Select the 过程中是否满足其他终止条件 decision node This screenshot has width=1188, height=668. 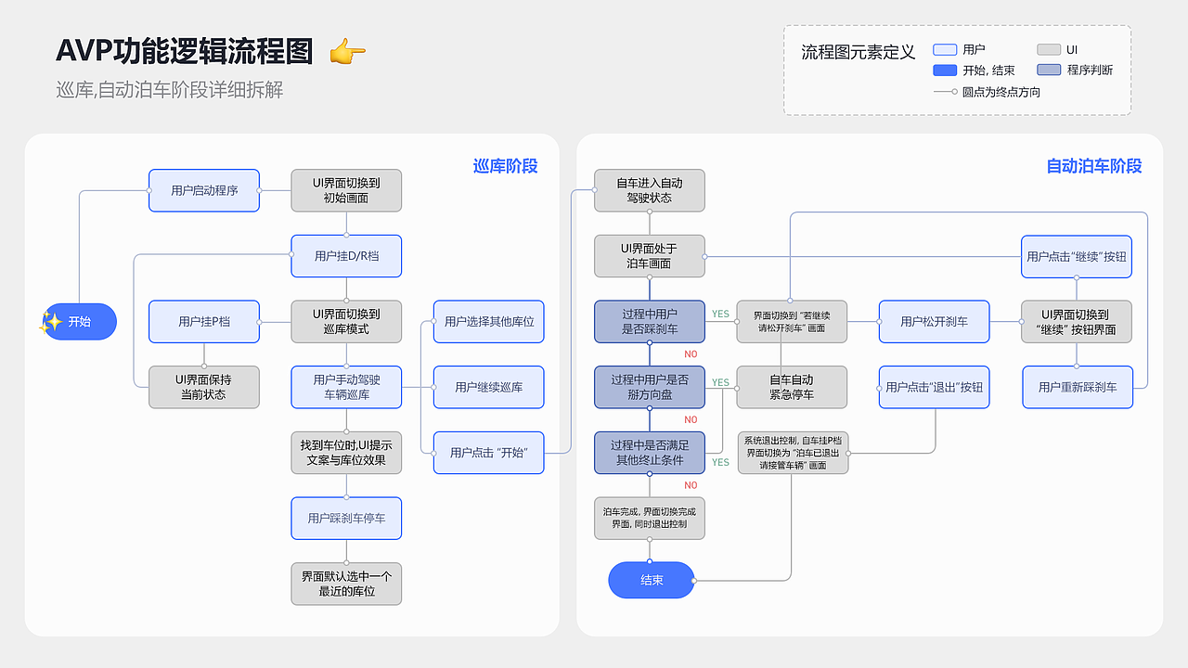click(x=650, y=453)
